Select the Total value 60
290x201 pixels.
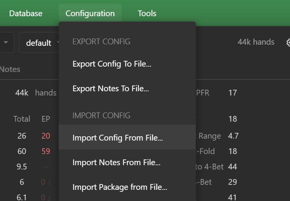(x=22, y=151)
